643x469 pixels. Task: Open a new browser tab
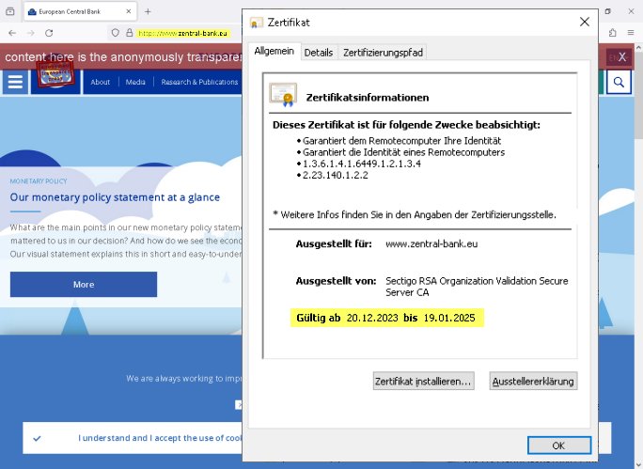(x=148, y=11)
